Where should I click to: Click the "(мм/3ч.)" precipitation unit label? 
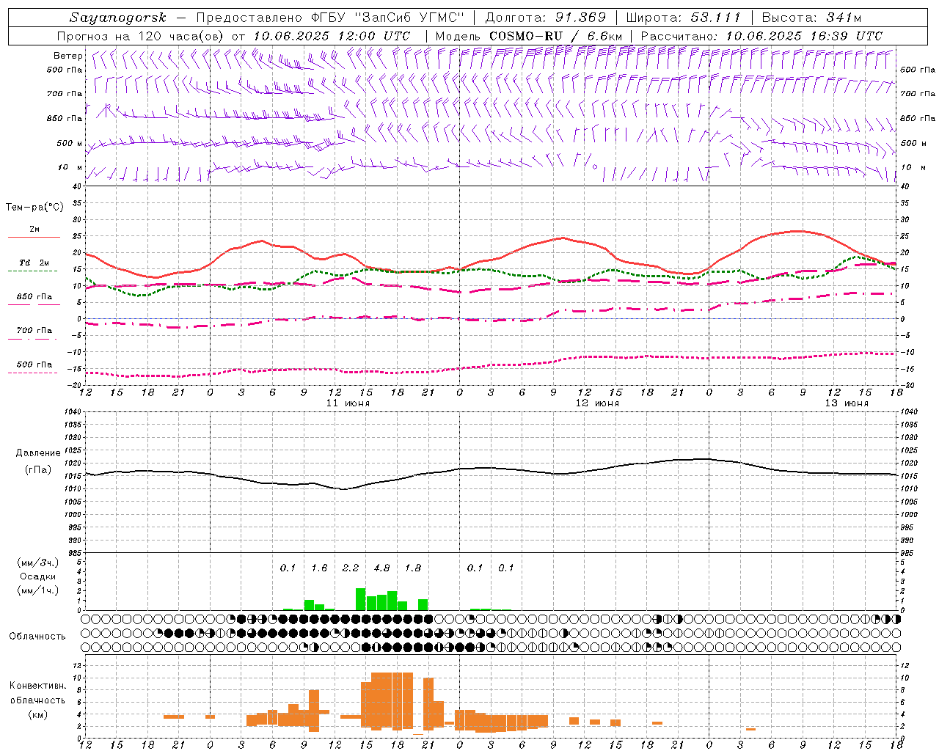[x=38, y=563]
